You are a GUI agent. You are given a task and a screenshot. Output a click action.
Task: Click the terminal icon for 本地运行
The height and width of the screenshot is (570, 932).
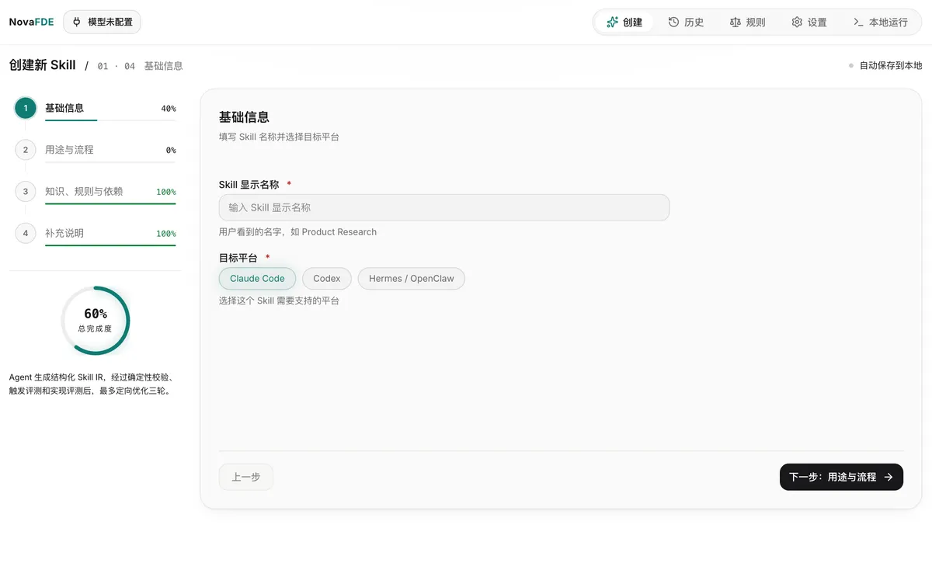pos(858,22)
